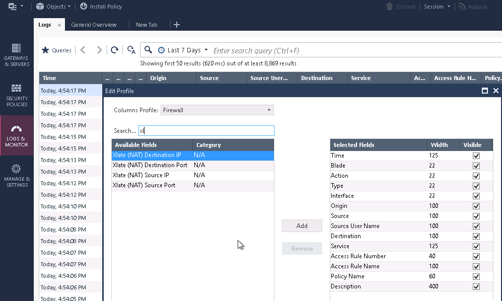This screenshot has height=301, width=502.
Task: Switch to the Logs tab
Action: point(45,25)
